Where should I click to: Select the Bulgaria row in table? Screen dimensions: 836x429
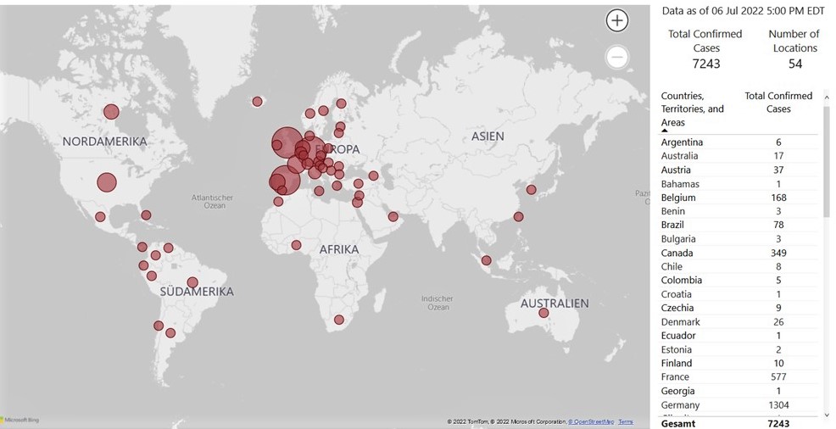738,239
